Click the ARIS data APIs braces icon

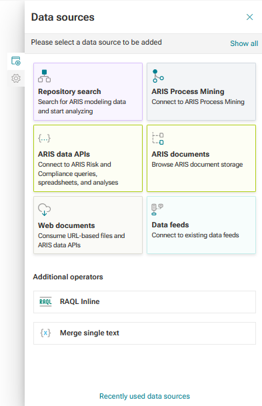pos(44,139)
